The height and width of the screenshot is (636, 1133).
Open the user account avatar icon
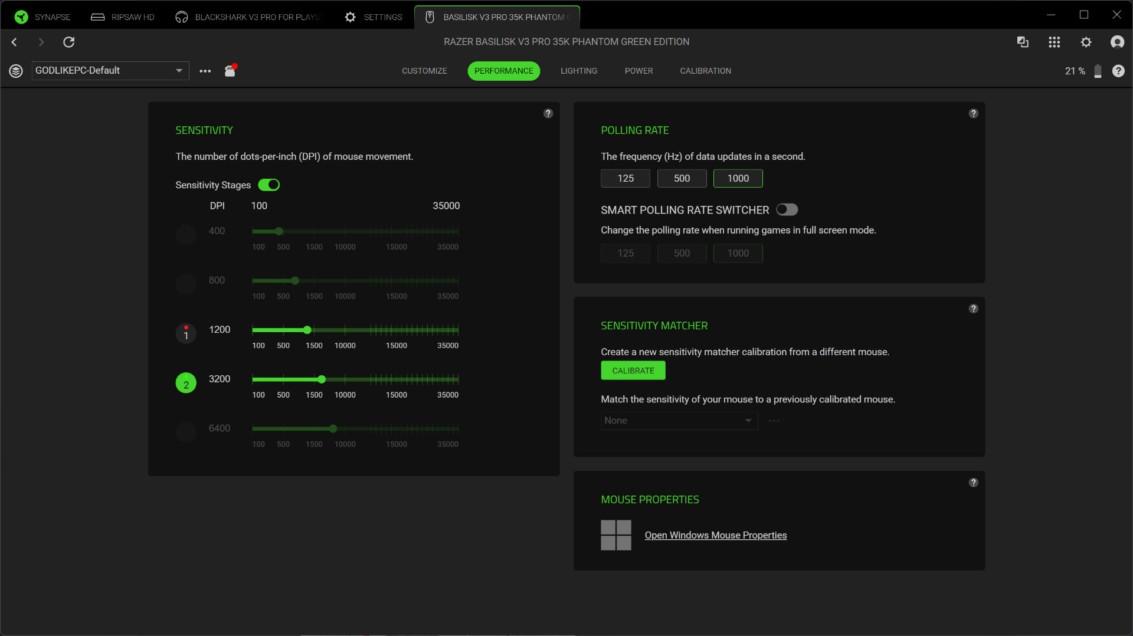tap(1117, 42)
